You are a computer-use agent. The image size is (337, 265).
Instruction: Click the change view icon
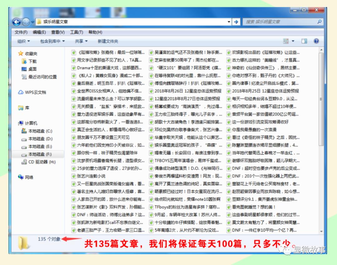click(x=286, y=41)
